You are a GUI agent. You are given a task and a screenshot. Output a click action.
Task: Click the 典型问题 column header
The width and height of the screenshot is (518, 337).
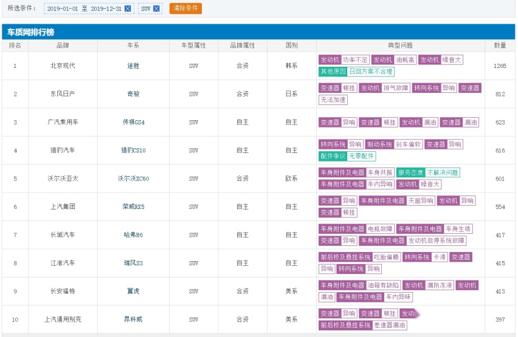(x=401, y=46)
